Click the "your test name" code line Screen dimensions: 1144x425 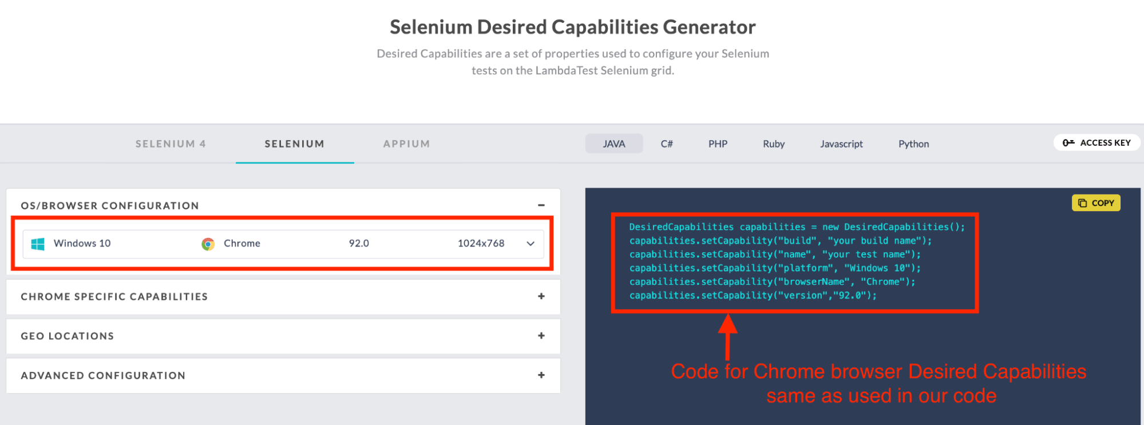[775, 255]
